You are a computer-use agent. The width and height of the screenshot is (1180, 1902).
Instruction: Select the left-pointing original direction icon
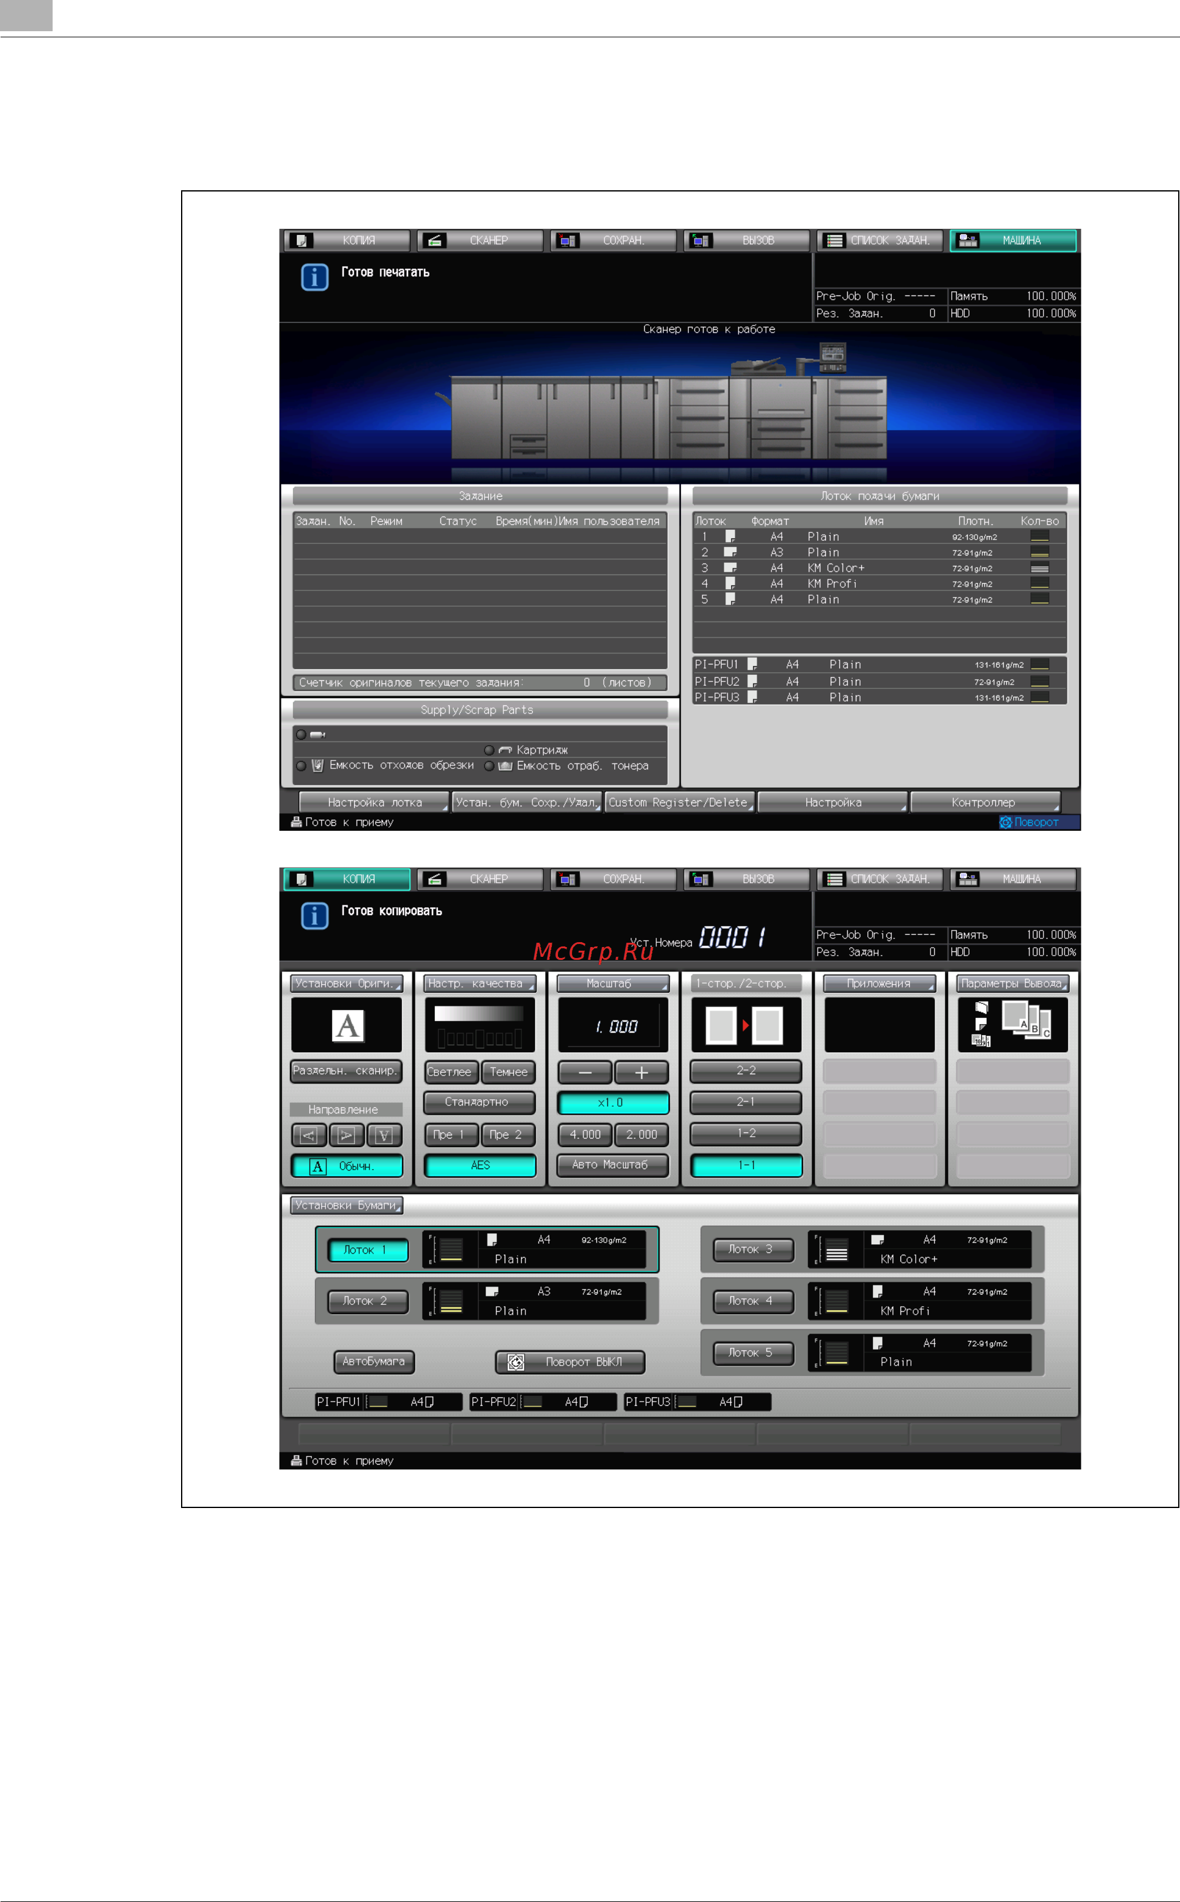[x=308, y=1135]
